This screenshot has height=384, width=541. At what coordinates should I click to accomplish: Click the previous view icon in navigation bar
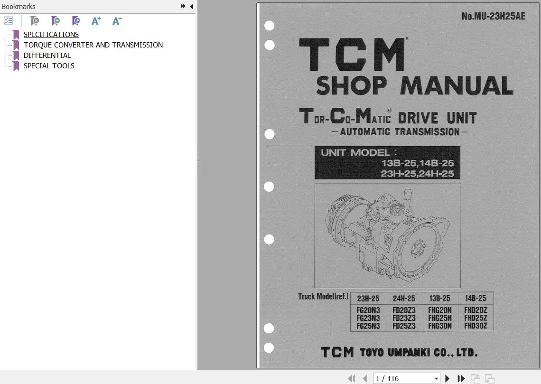tap(476, 378)
